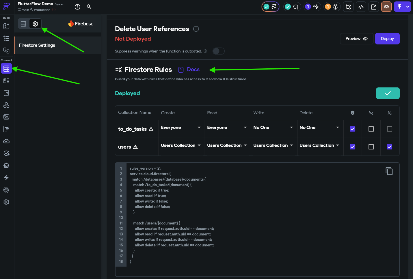
Task: Open the comments status pill
Action: pos(292,7)
